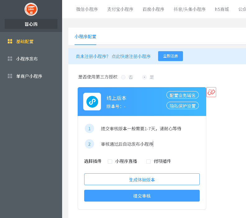
Task: Click the 晋心购 store name box
Action: click(x=31, y=24)
